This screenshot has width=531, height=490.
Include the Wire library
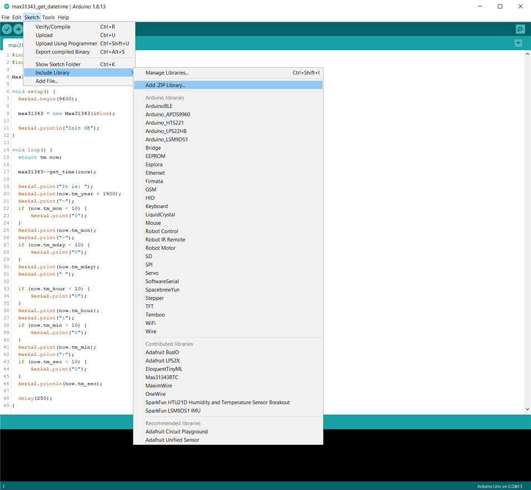pos(151,331)
